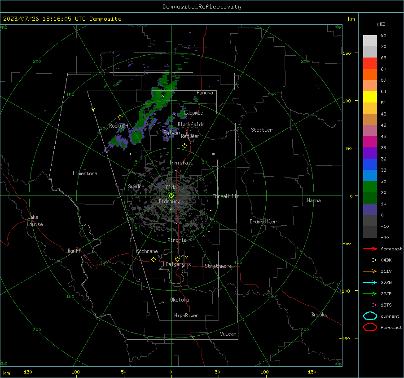The height and width of the screenshot is (378, 404).
Task: Click the yellow diamond marker at radar center
Action: click(x=171, y=196)
